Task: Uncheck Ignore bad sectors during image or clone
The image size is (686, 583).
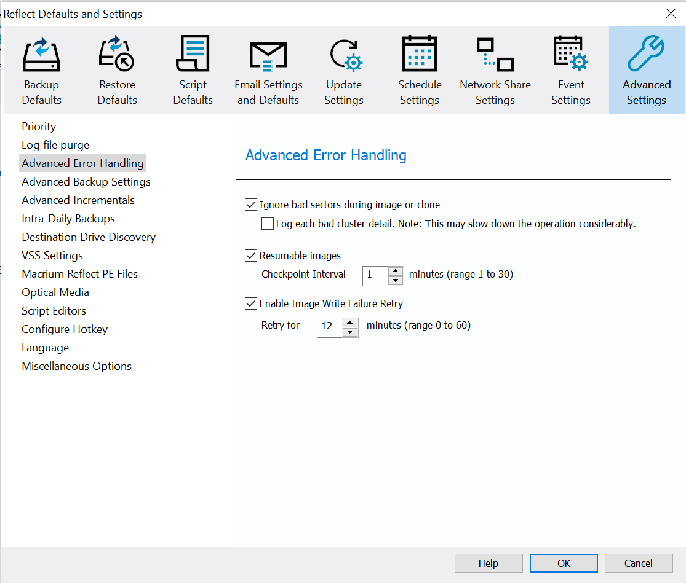Action: point(251,205)
